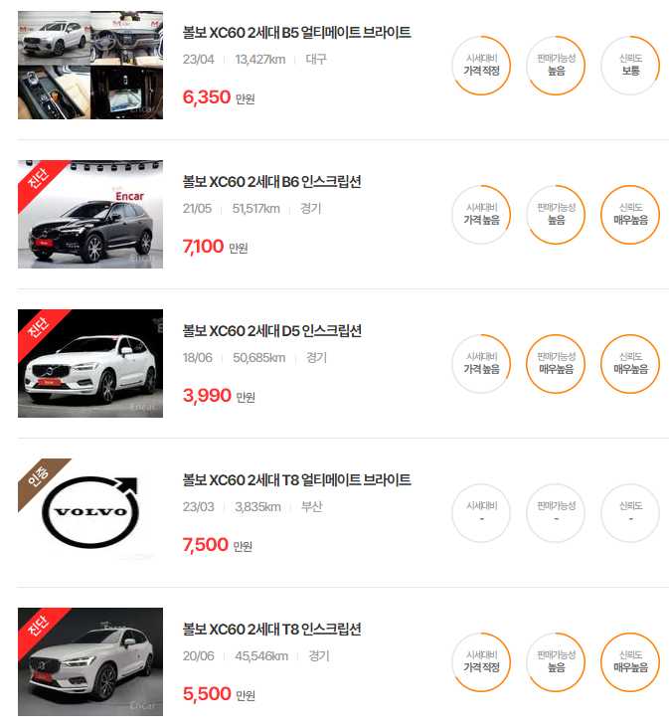
Task: Open the Volvo logo thumbnail with 인증 ribbon
Action: tap(90, 512)
